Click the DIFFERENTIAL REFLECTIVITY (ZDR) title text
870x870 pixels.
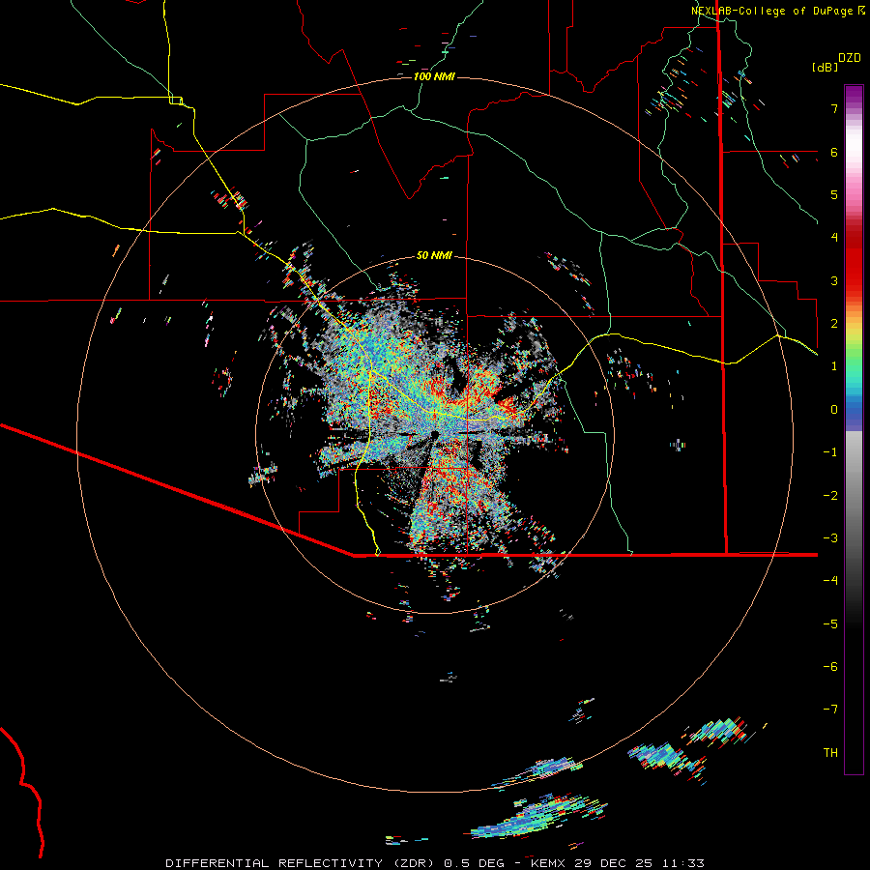302,863
